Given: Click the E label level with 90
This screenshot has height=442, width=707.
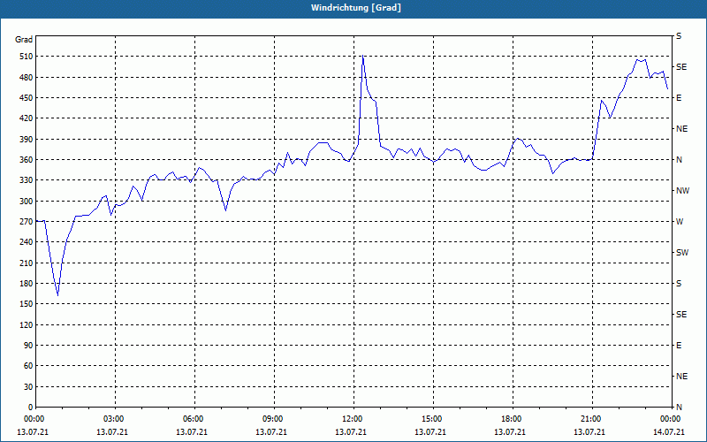Looking at the screenshot, I should click(x=679, y=346).
